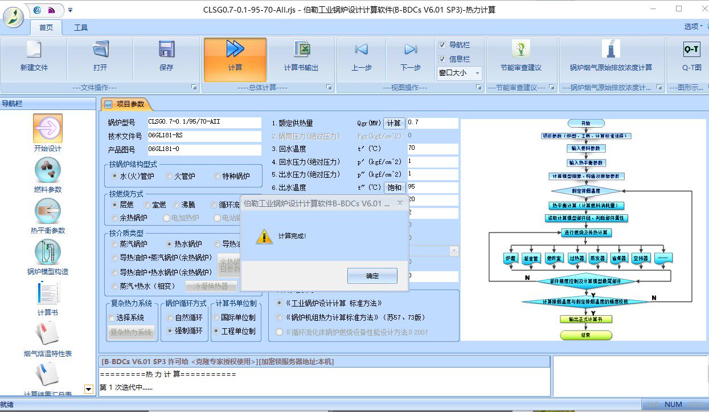Toggle the 信息栏 checkbox

click(x=442, y=59)
